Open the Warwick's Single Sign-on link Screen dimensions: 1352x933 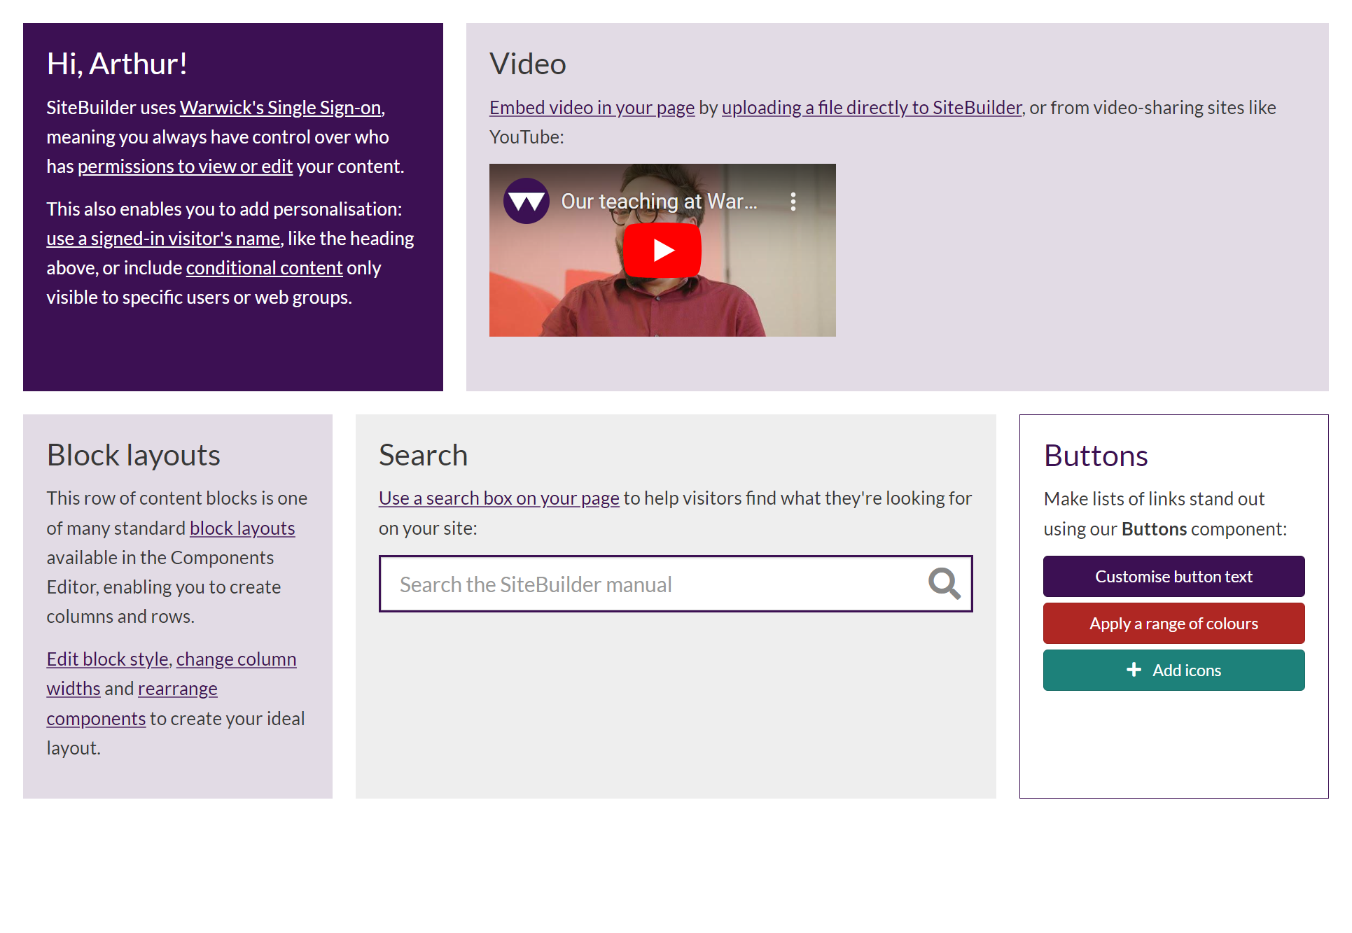[x=280, y=108]
